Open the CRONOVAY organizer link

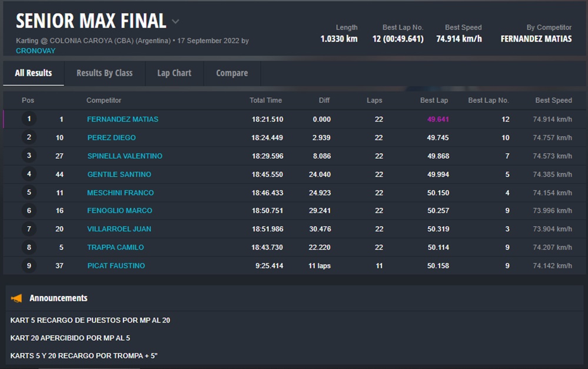coord(35,51)
